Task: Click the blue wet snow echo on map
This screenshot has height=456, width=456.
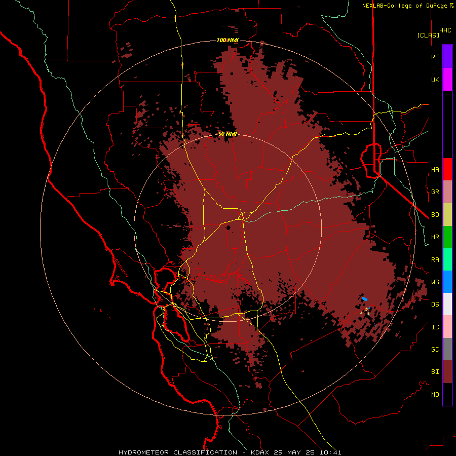Action: point(364,298)
